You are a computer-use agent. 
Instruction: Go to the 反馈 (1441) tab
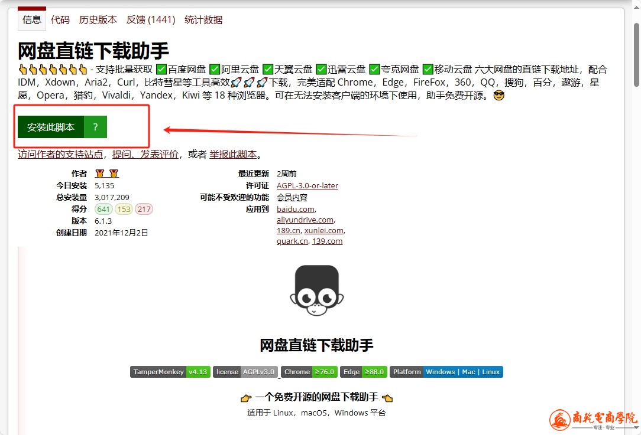151,20
